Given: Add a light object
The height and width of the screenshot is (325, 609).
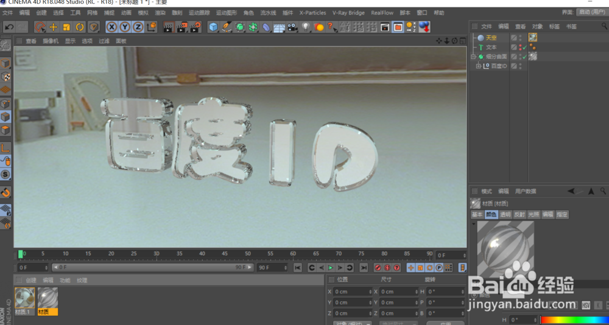Looking at the screenshot, I should pyautogui.click(x=306, y=27).
